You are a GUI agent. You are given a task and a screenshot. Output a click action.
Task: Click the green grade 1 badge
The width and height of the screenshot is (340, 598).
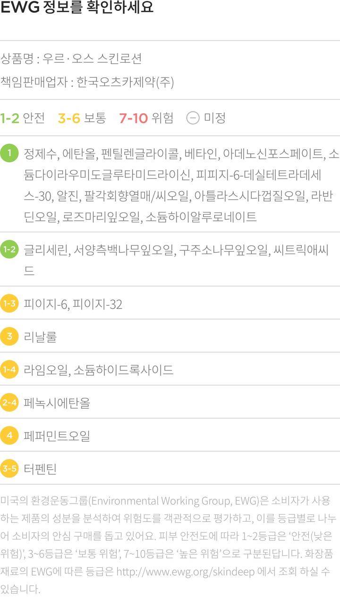(x=9, y=153)
